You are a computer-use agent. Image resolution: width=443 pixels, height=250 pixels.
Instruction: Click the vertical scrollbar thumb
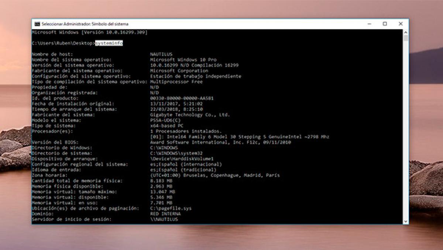click(x=406, y=38)
